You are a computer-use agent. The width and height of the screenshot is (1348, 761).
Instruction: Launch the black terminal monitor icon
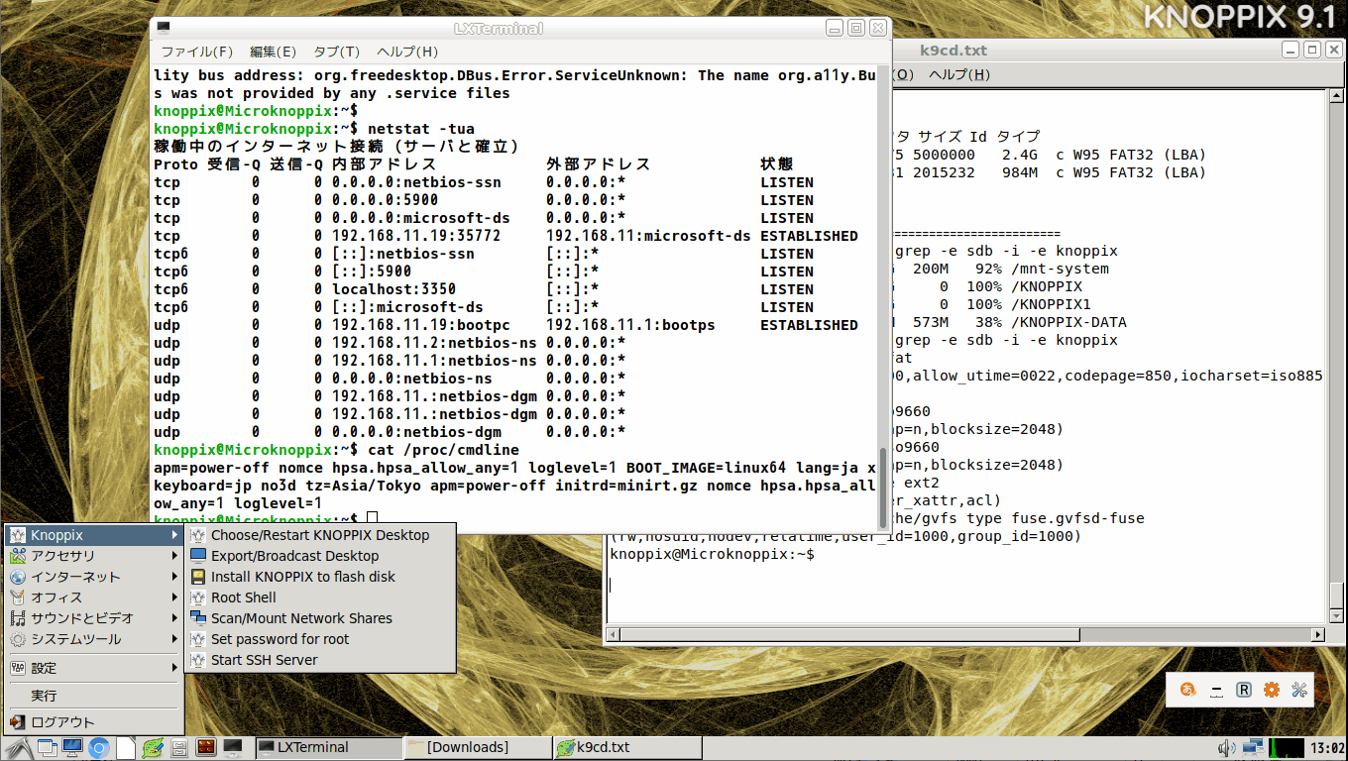click(233, 748)
